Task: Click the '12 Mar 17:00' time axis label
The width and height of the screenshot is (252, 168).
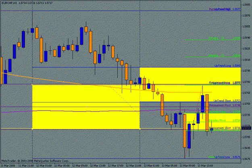Action: [x=116, y=166]
